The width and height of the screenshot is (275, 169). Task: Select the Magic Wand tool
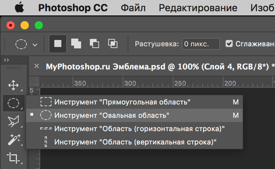[13, 139]
